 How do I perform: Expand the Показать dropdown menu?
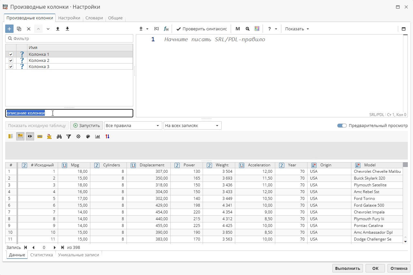pos(297,29)
